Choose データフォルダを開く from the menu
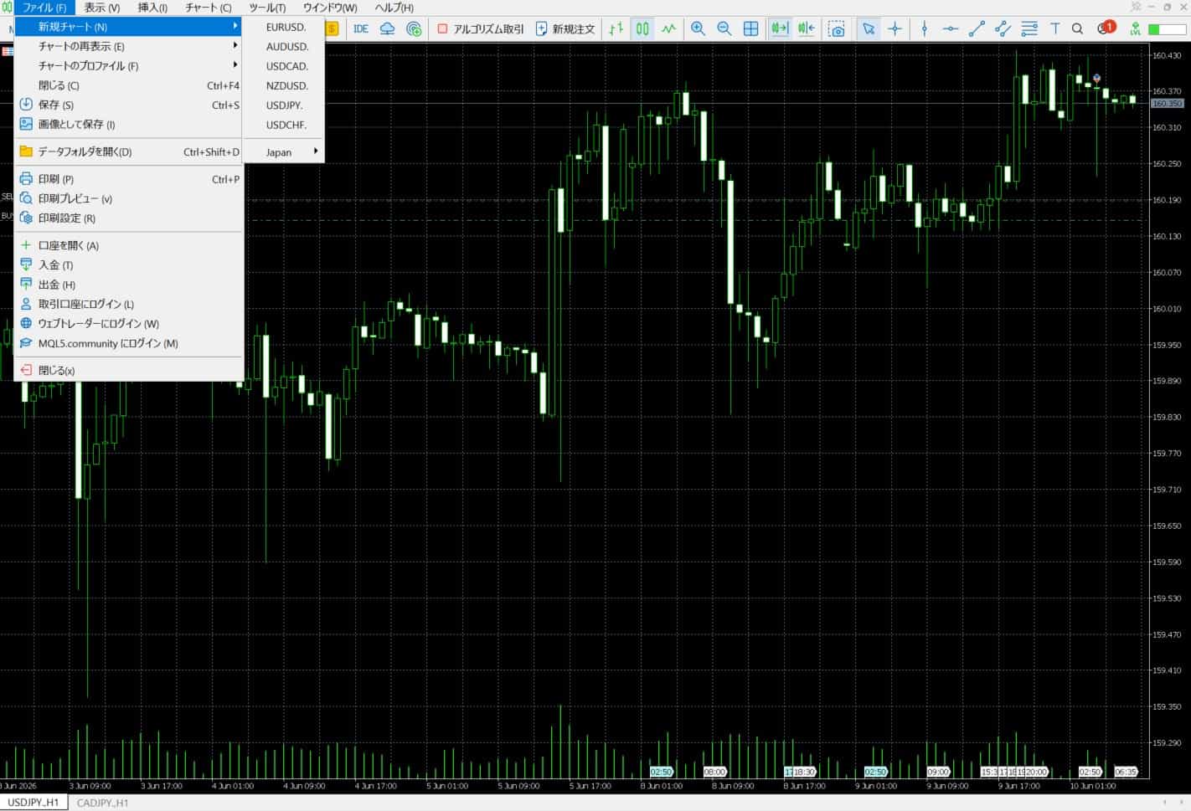The image size is (1191, 811). tap(128, 151)
